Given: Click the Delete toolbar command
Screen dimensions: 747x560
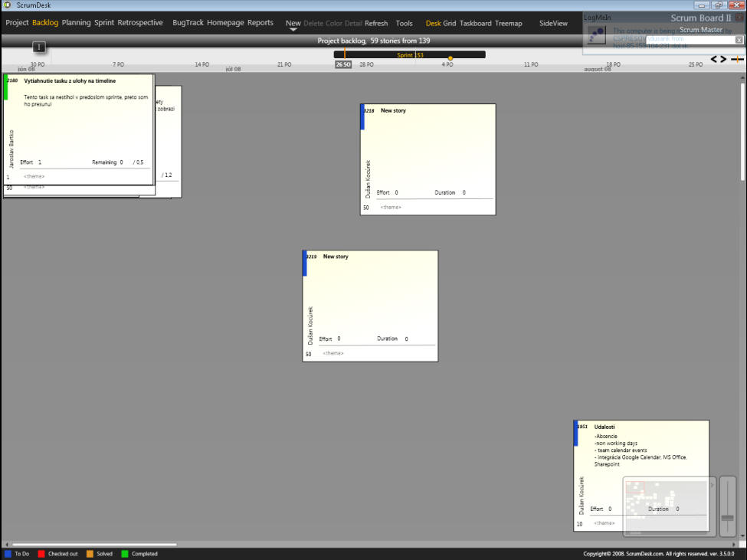Looking at the screenshot, I should (x=313, y=23).
